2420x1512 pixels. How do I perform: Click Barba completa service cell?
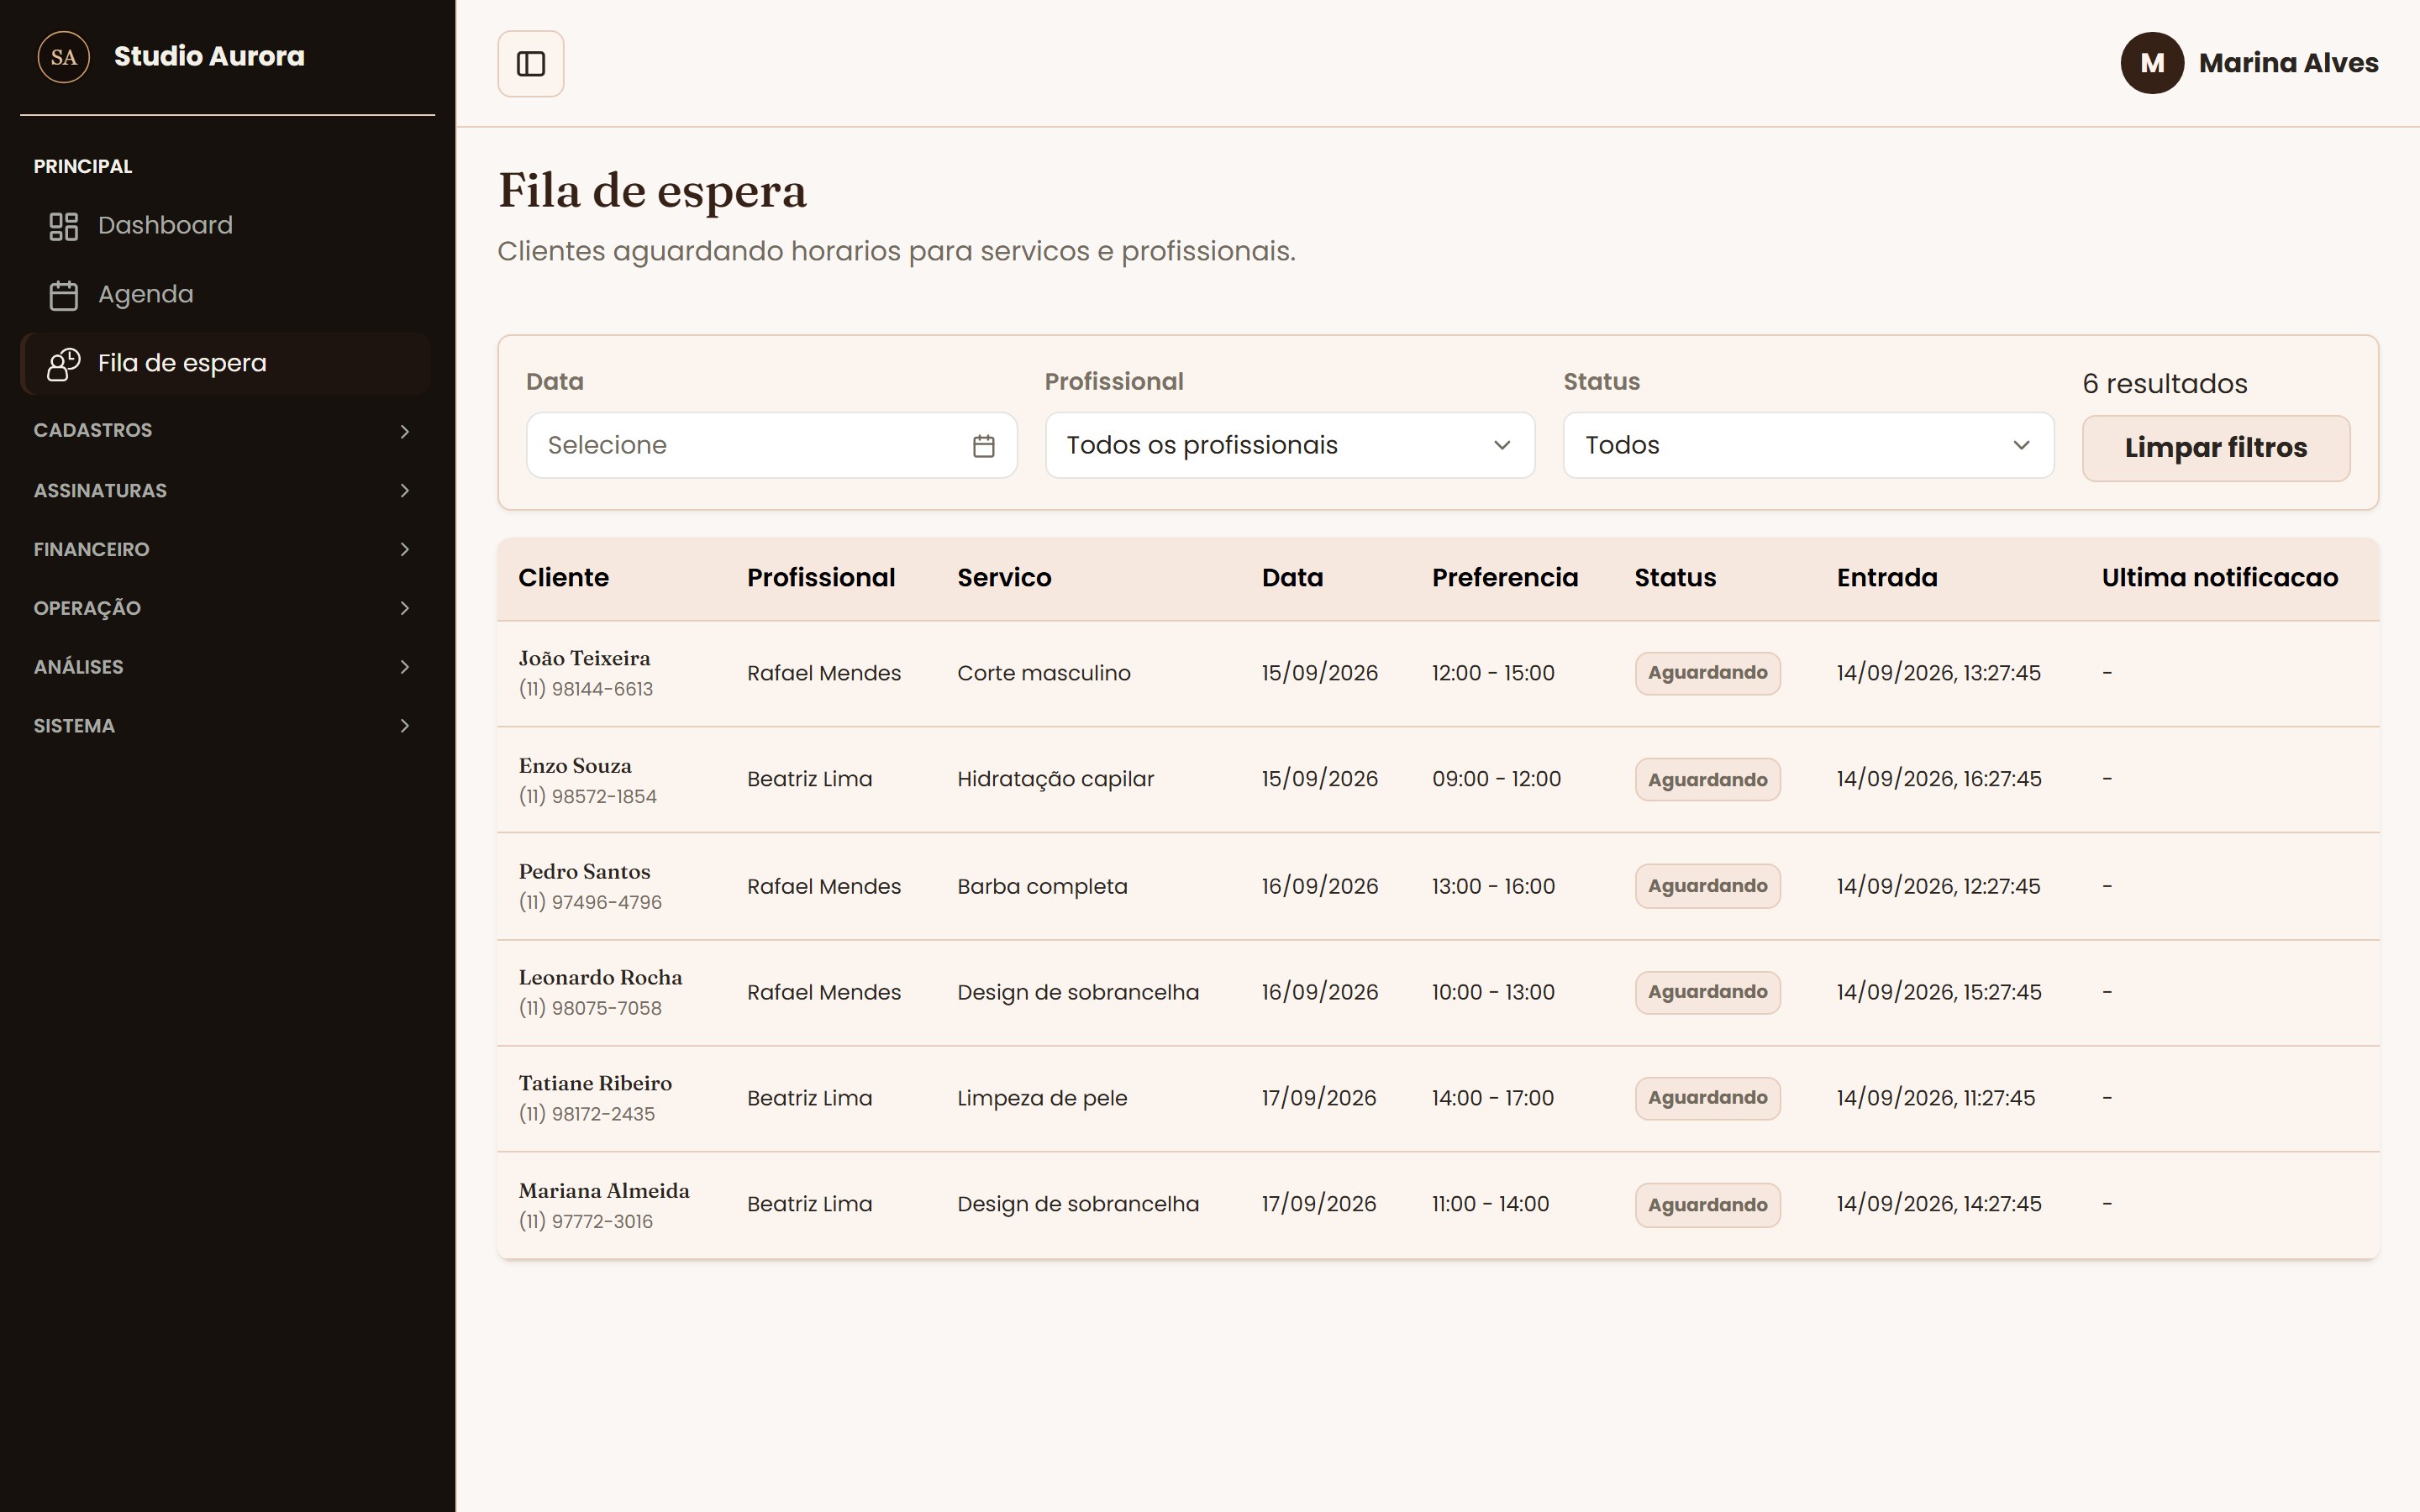tap(1042, 886)
